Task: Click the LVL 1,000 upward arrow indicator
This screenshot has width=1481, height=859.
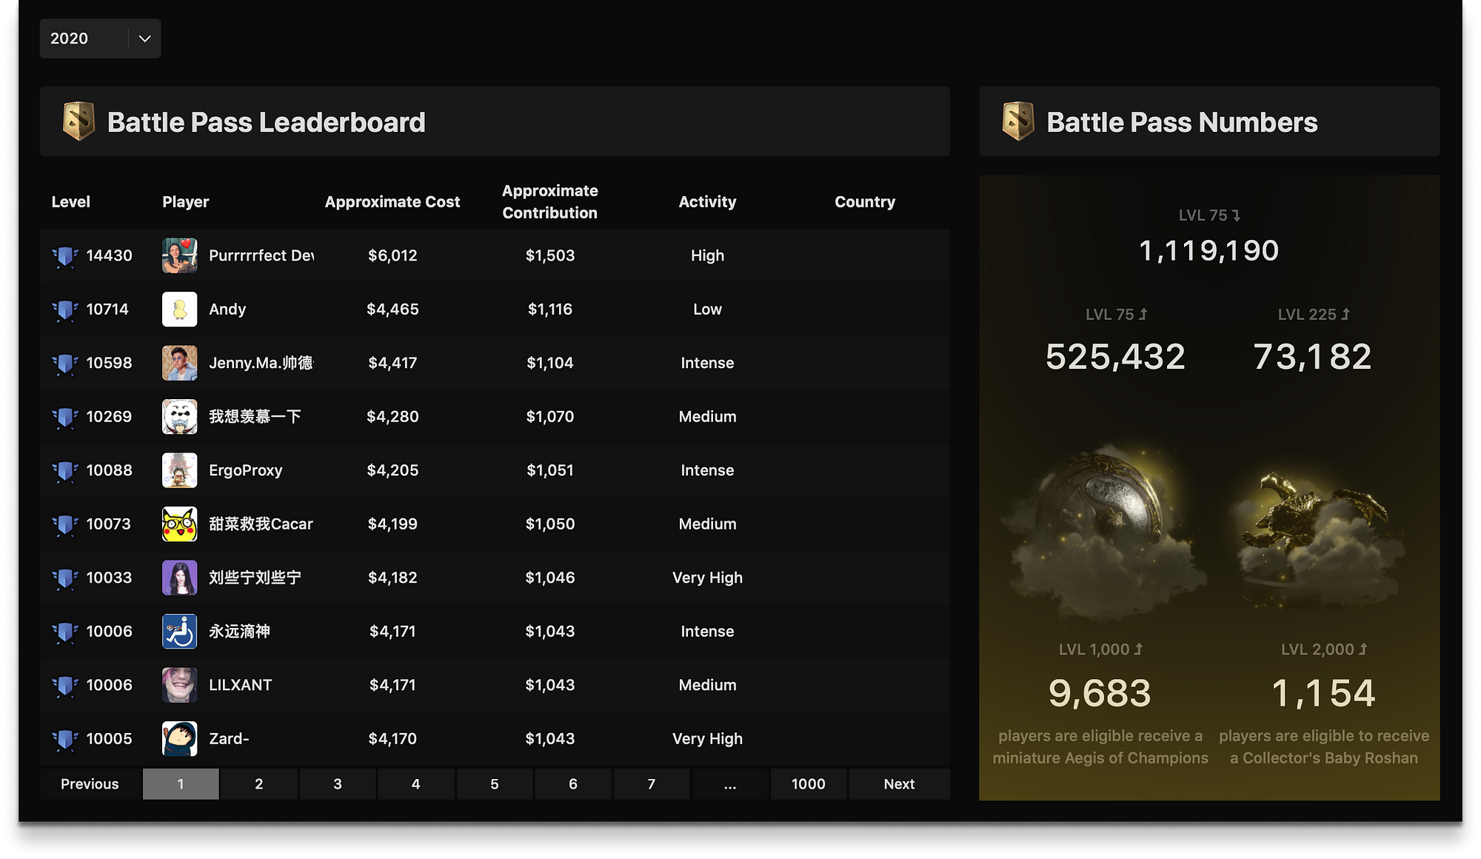Action: tap(1139, 649)
